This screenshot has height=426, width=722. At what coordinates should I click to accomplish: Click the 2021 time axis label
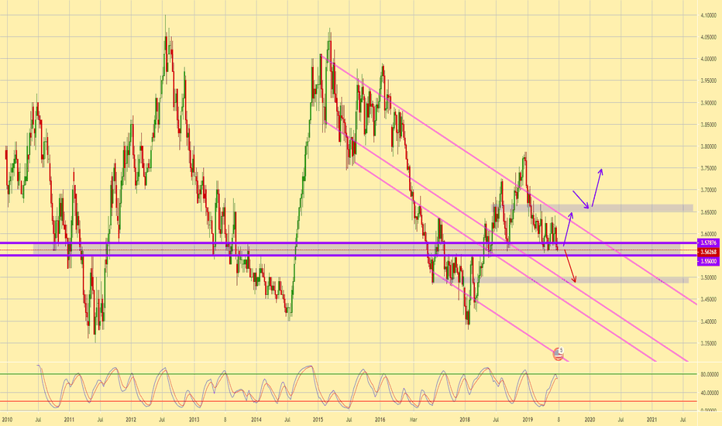point(652,420)
